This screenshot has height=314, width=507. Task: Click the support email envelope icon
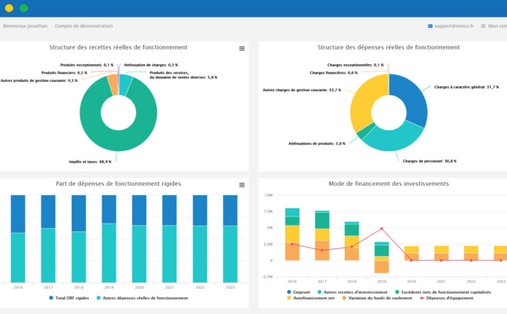430,26
